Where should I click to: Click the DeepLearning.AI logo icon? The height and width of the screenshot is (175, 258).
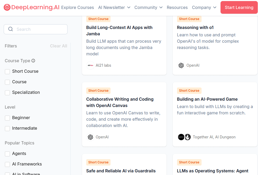click(7, 7)
